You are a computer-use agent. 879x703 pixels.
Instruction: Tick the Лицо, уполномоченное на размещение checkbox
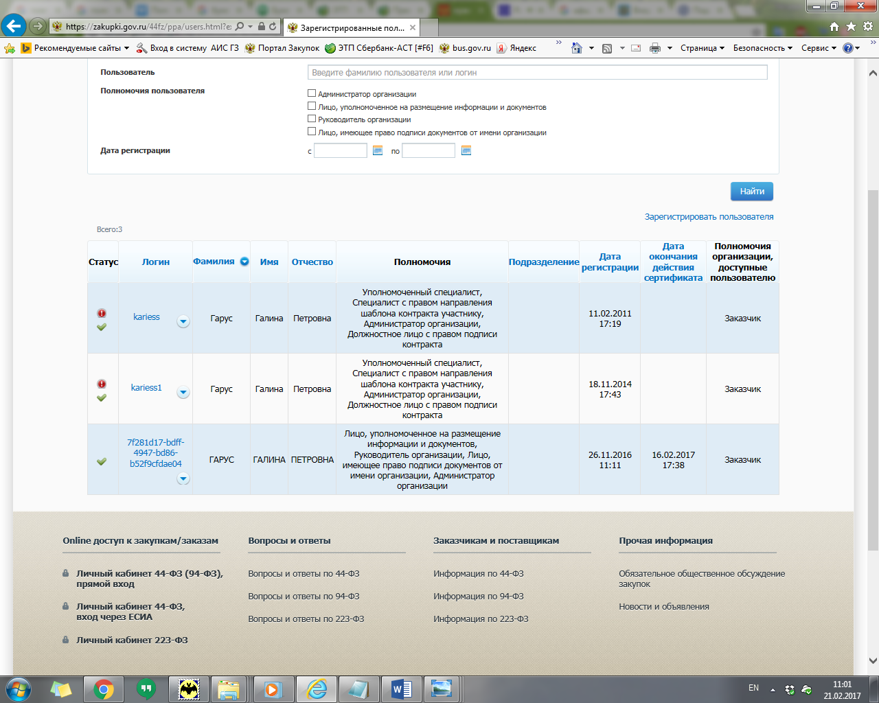(312, 106)
